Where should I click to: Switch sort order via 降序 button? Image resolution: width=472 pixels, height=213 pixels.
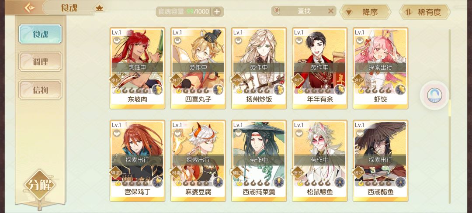(x=365, y=12)
